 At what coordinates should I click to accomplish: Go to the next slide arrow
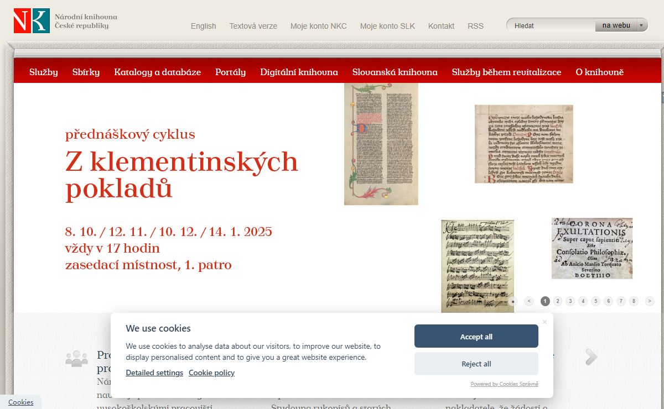click(650, 301)
